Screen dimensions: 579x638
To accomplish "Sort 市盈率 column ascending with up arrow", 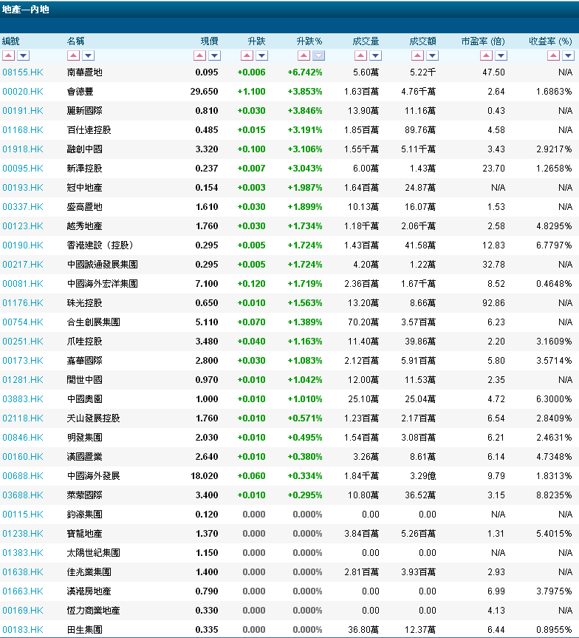I will click(x=486, y=55).
